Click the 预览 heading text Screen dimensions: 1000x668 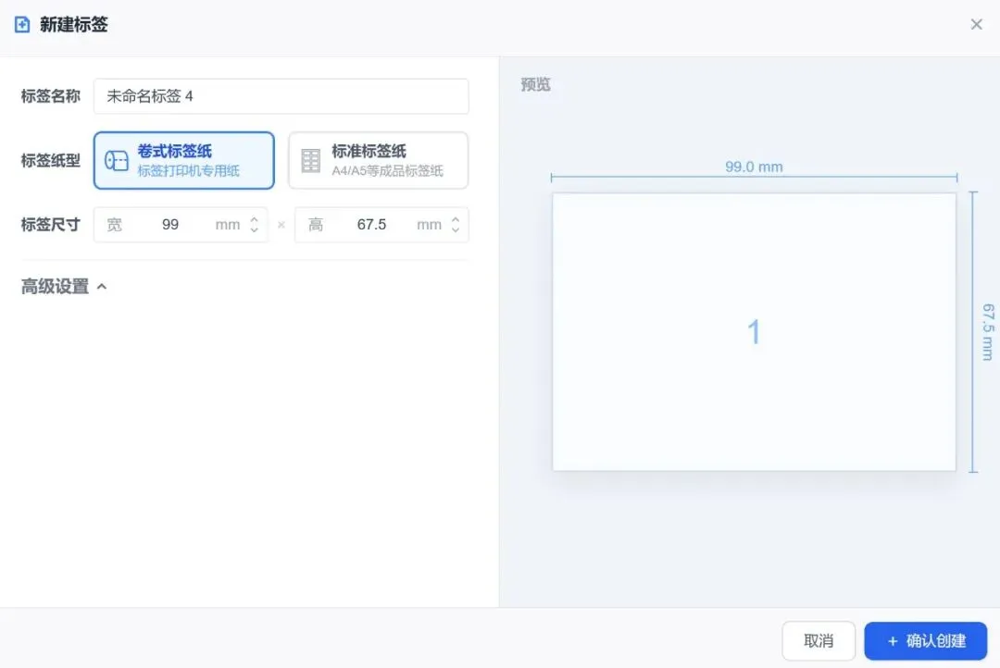click(536, 84)
